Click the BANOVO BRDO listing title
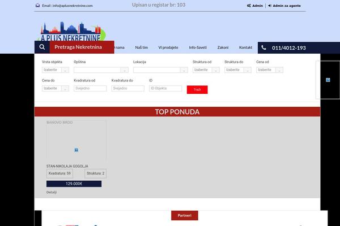Viewport: 340px width, 226px height. (59, 123)
